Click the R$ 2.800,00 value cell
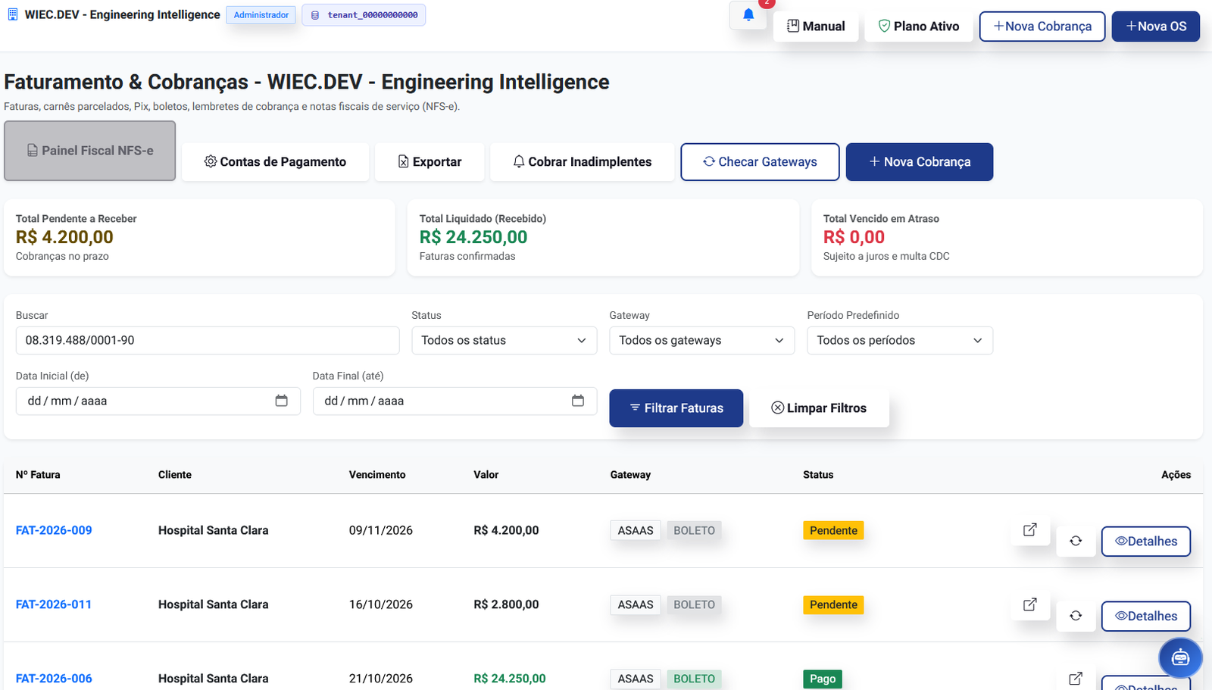Viewport: 1212px width, 690px height. (x=506, y=605)
